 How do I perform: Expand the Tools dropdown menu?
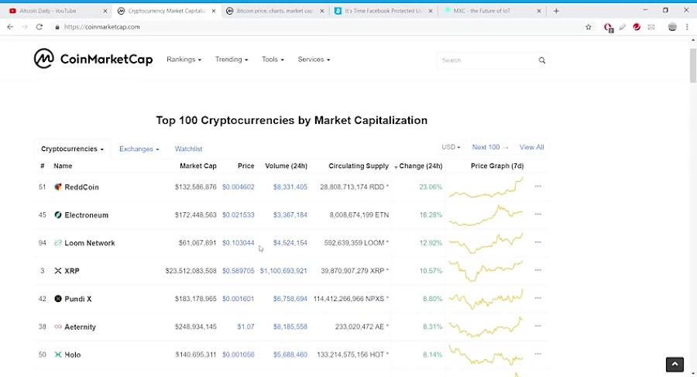(x=273, y=59)
